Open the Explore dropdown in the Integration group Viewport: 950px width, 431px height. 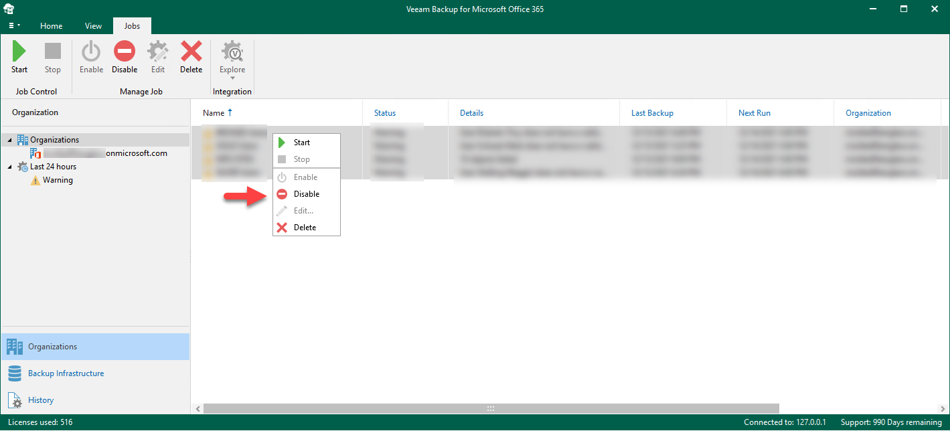point(232,60)
